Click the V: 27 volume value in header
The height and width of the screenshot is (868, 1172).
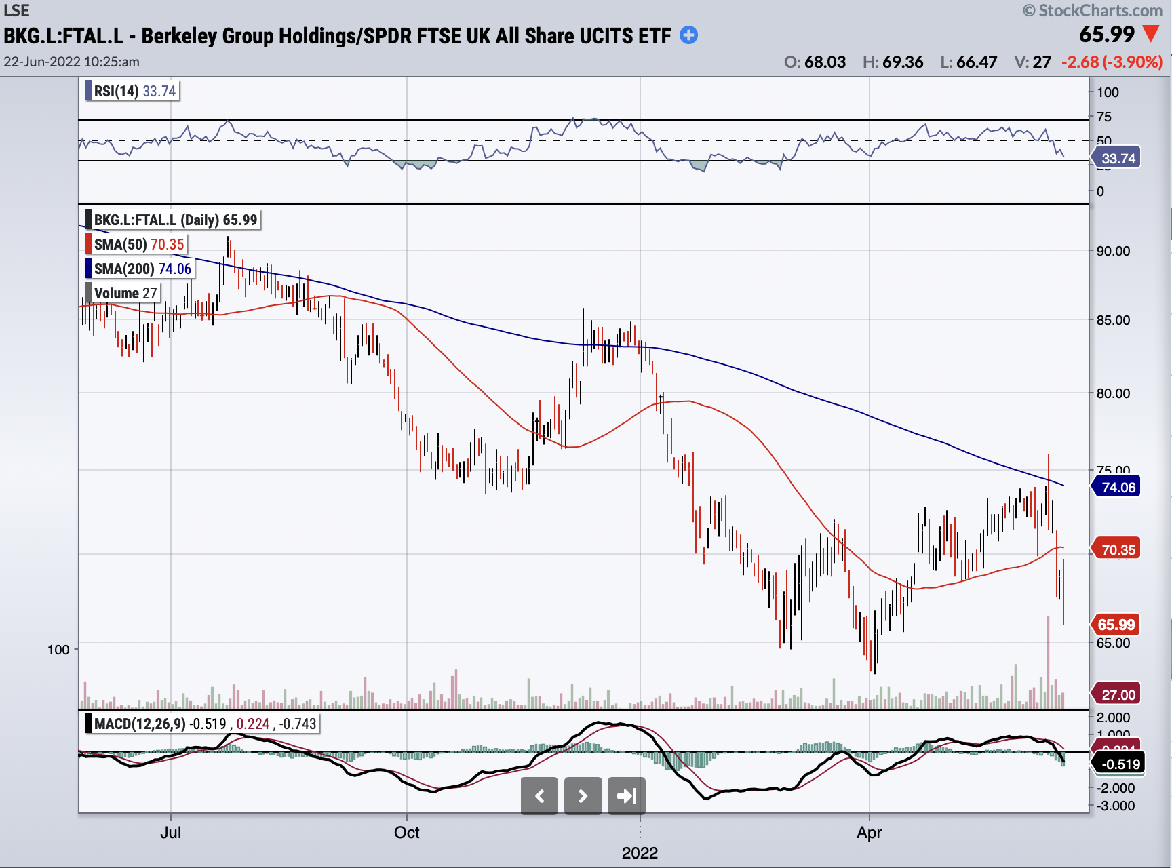[1032, 62]
